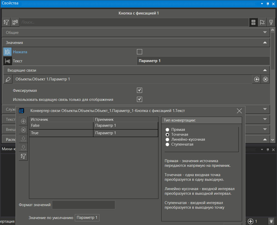Toggle the Нажата checkbox
277x225 pixels.
140,52
